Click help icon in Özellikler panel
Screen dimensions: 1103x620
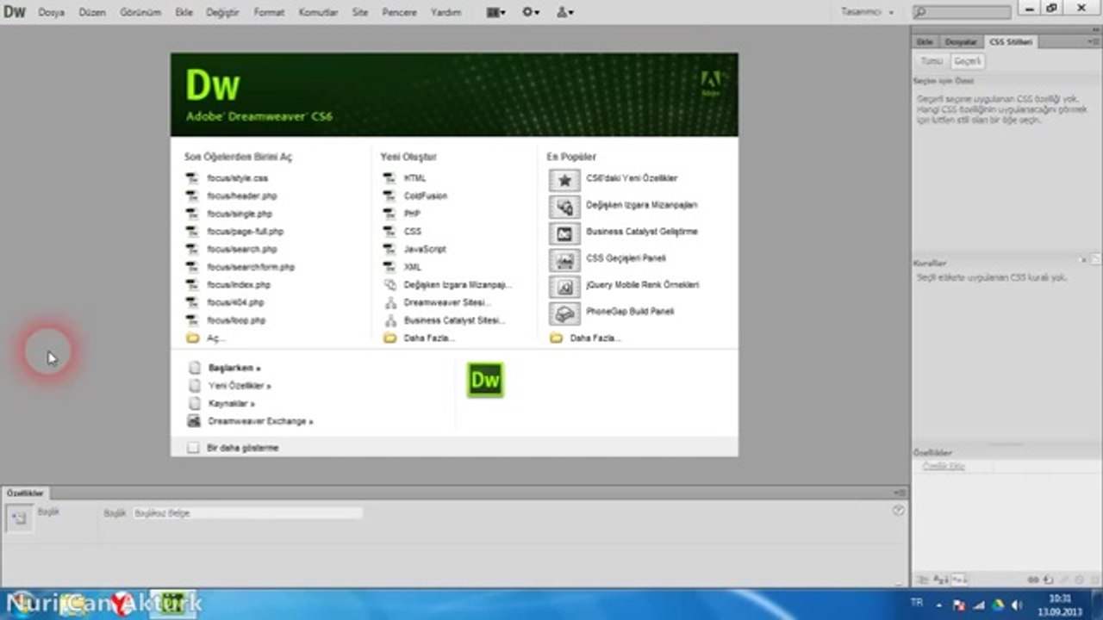pyautogui.click(x=899, y=511)
